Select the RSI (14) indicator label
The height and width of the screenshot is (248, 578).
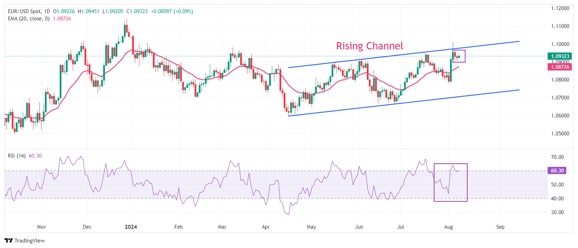(17, 156)
